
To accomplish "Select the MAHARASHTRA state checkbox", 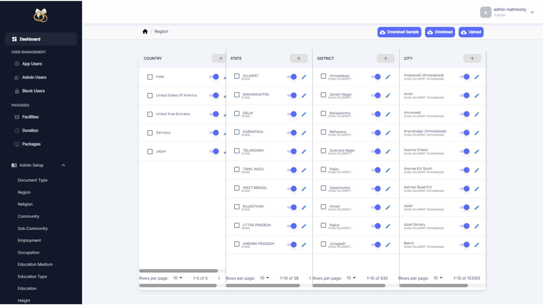I will click(x=237, y=95).
